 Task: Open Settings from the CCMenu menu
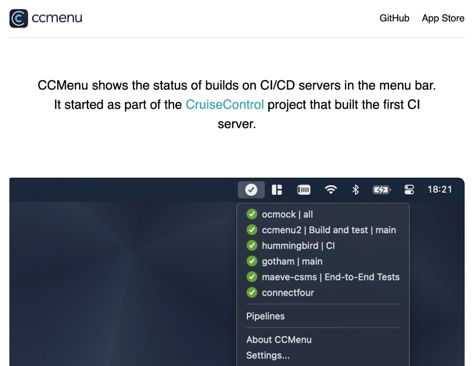(268, 355)
